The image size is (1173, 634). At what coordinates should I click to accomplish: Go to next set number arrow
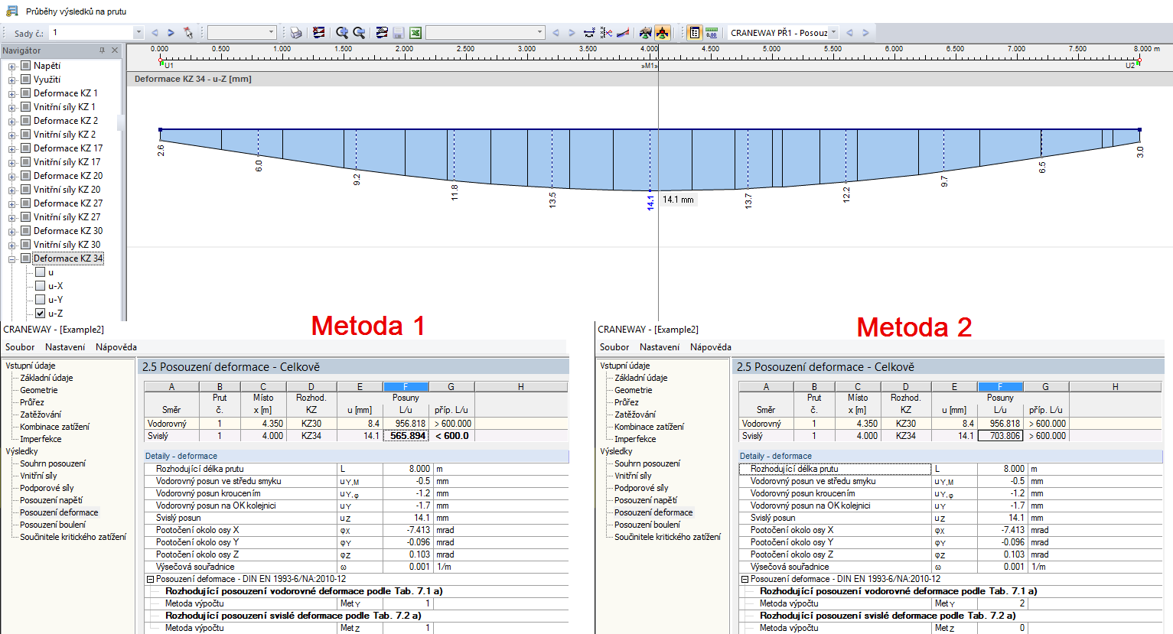[x=171, y=33]
